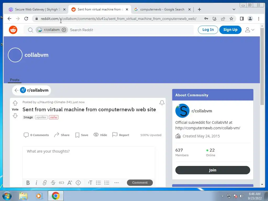The height and width of the screenshot is (201, 268).
Task: Reload the current page
Action: click(x=26, y=19)
